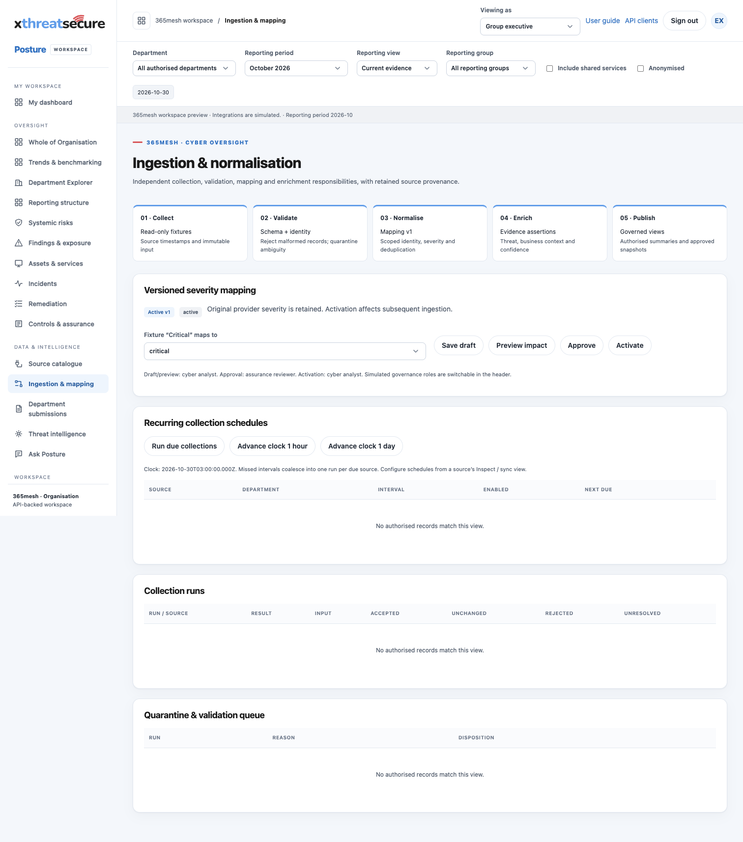Open the Viewing as Group executive dropdown

point(530,27)
